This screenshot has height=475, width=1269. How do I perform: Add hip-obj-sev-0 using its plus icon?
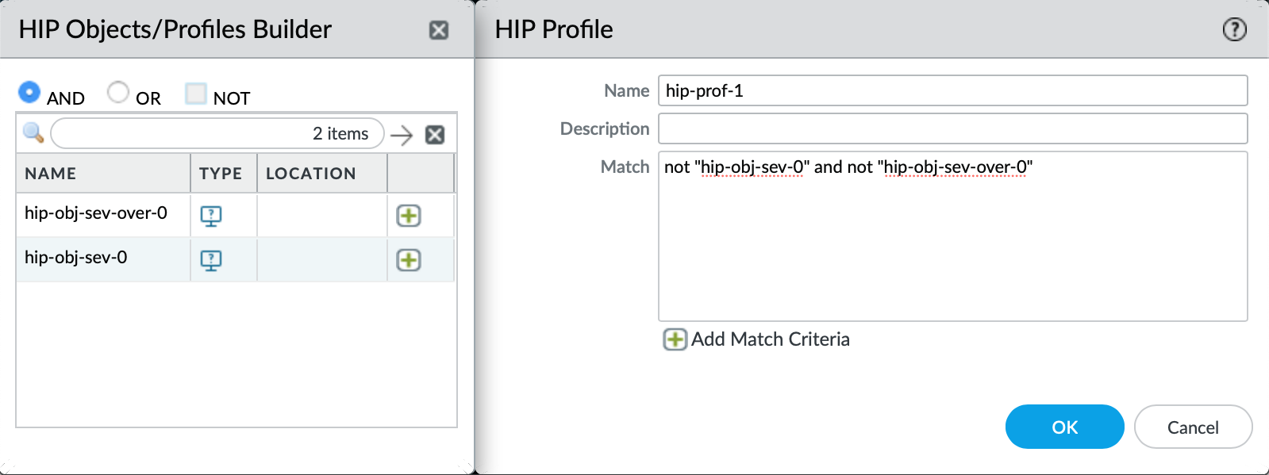click(x=409, y=260)
